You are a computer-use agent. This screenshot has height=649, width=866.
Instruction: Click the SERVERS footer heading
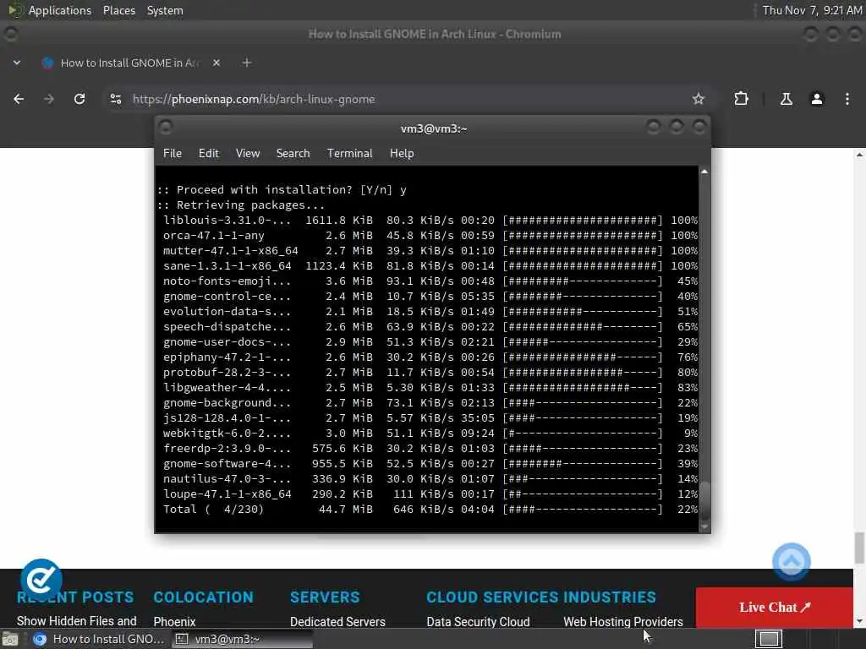click(x=325, y=597)
